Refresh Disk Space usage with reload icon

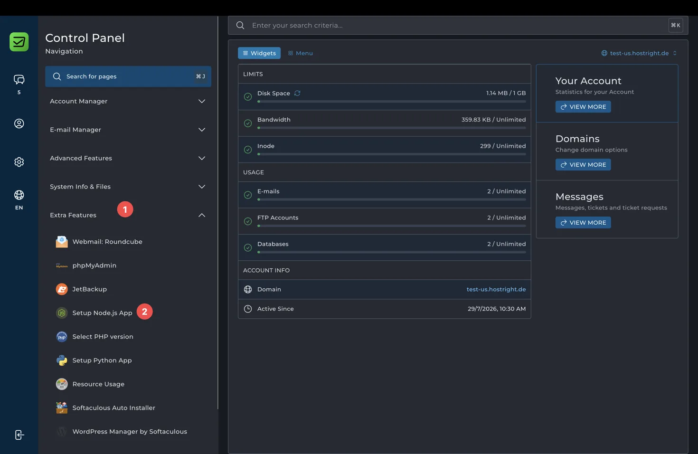(297, 93)
